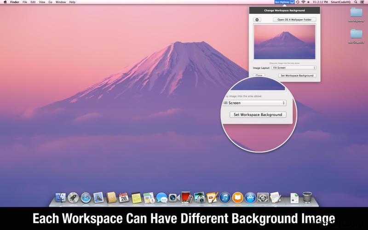The height and width of the screenshot is (230, 368).
Task: Click the Wi-Fi status icon
Action: pos(303,2)
